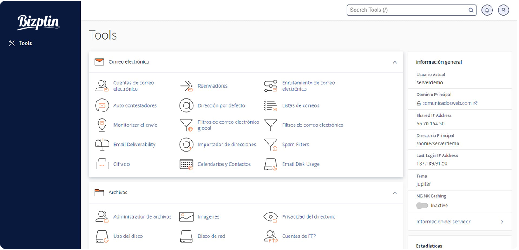Open the Cuentas de FTP icon

[x=271, y=236]
